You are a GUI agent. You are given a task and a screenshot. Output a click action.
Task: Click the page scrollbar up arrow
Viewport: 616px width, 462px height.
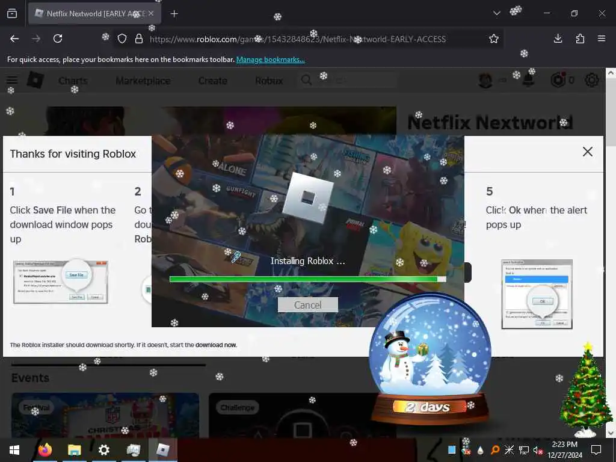[611, 73]
